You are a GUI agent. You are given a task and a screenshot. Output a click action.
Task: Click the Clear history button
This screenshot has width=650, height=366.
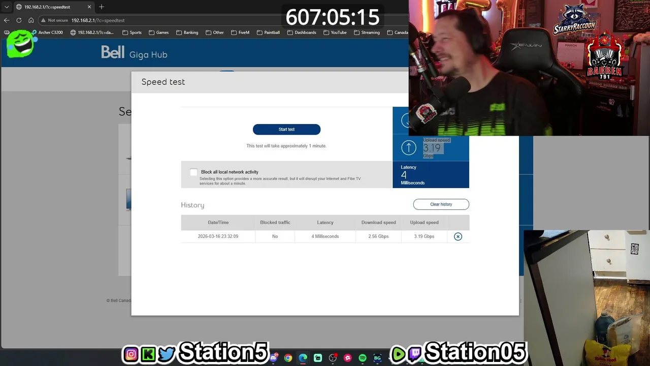[441, 204]
